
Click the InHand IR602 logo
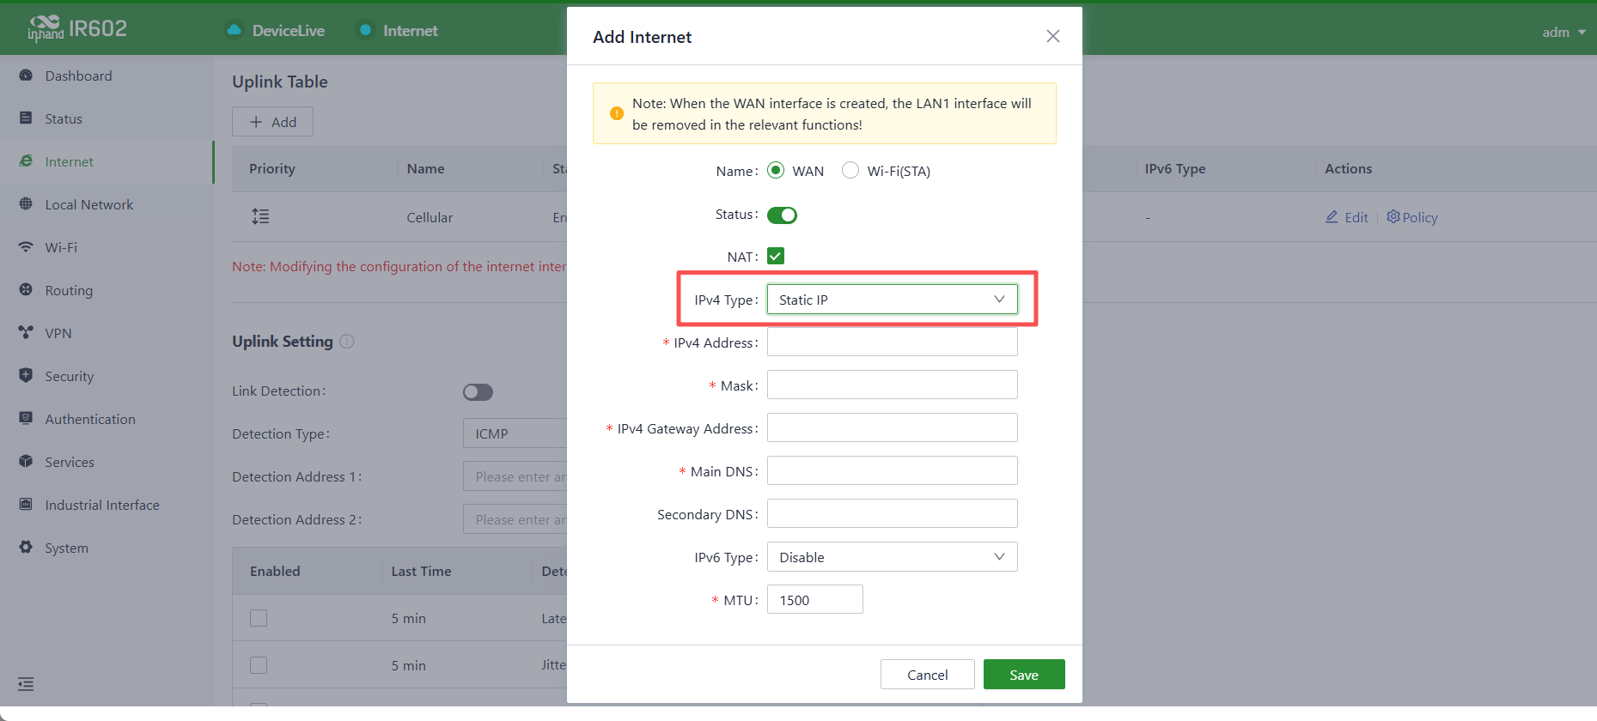(x=77, y=28)
